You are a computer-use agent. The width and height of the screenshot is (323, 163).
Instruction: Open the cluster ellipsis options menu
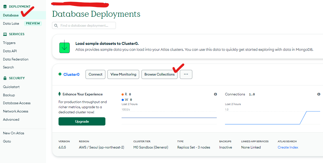click(186, 74)
